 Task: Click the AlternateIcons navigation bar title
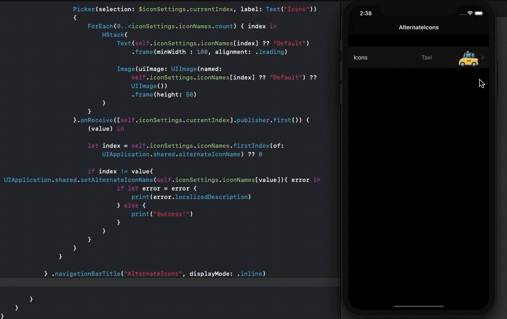pyautogui.click(x=418, y=27)
